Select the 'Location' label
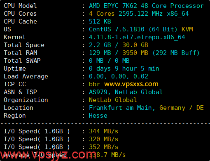This screenshot has height=161, width=210. click(x=19, y=108)
